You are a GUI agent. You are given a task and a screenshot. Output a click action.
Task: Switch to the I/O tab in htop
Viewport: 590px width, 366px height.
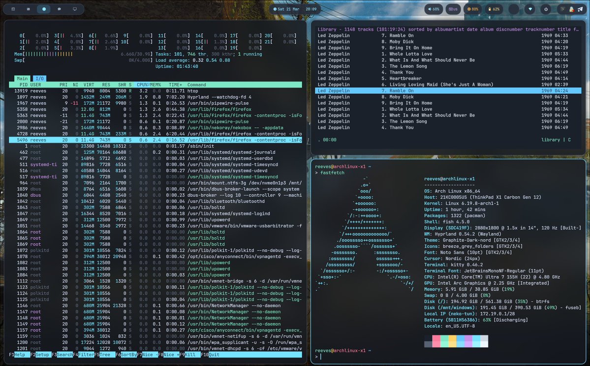39,79
